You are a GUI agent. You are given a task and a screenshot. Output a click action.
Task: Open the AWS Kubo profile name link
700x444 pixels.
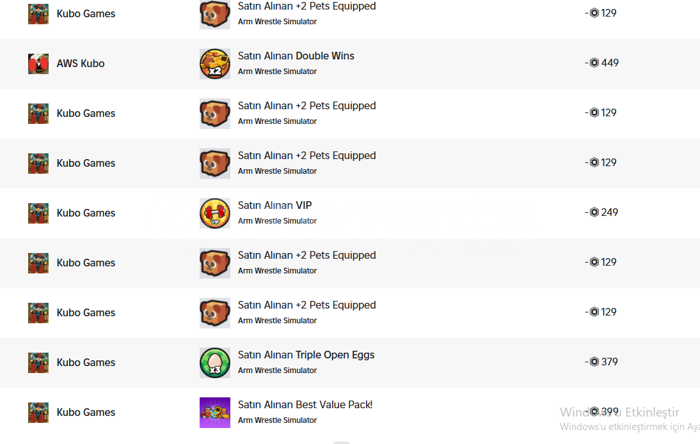pos(81,63)
